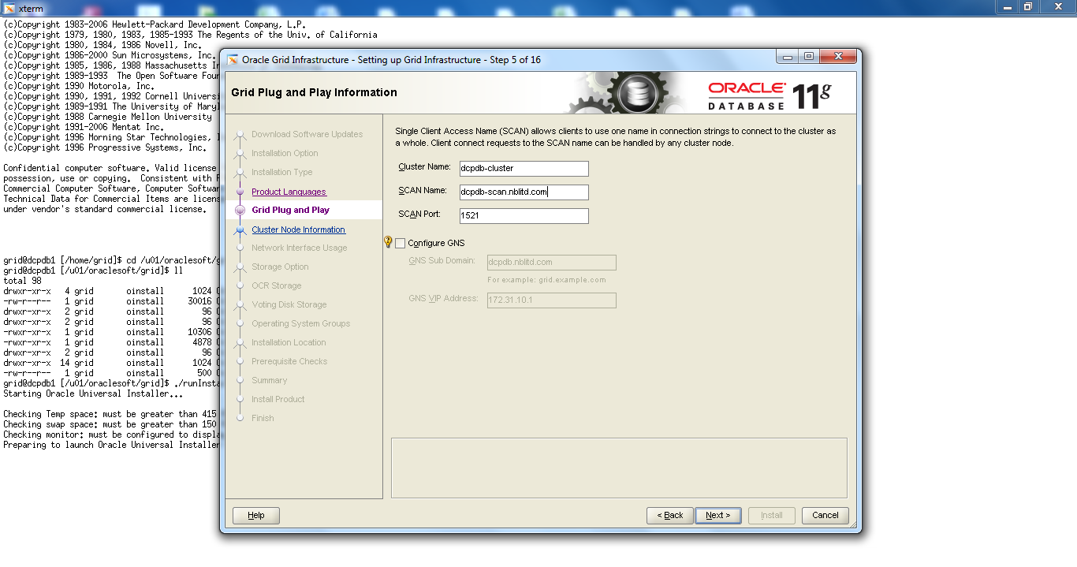Click into the Cluster Name field
This screenshot has width=1077, height=567.
coord(524,169)
